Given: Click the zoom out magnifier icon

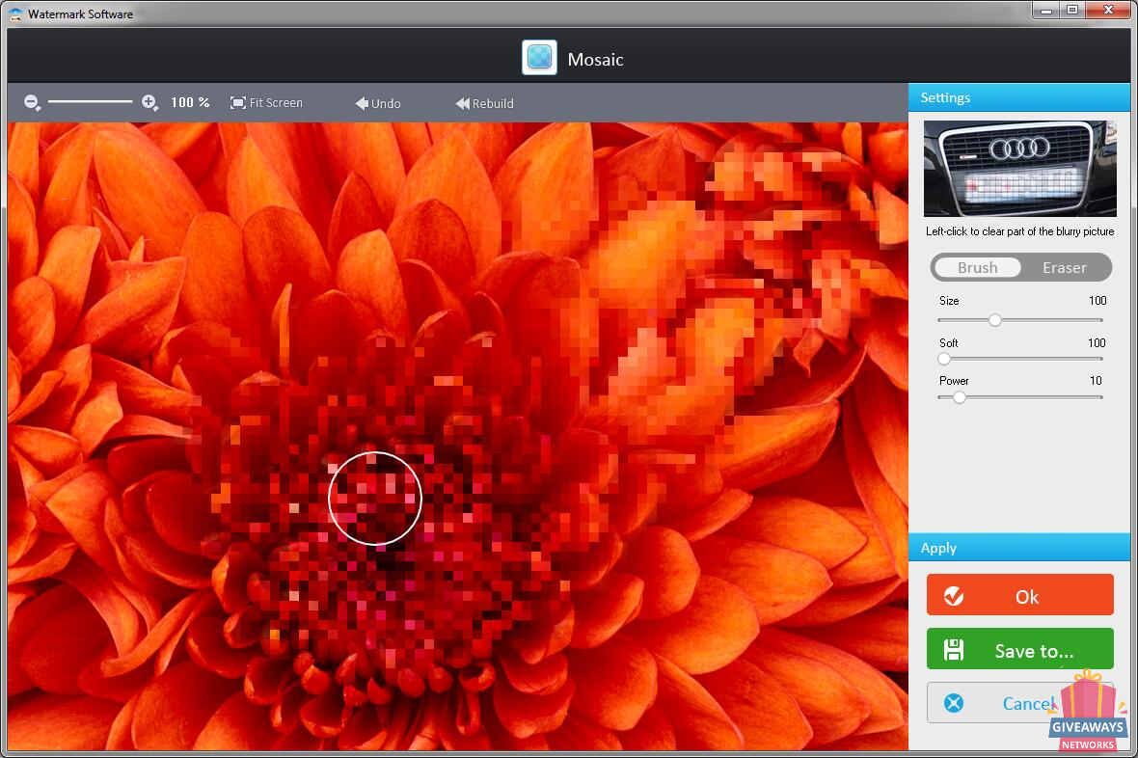Looking at the screenshot, I should (32, 103).
